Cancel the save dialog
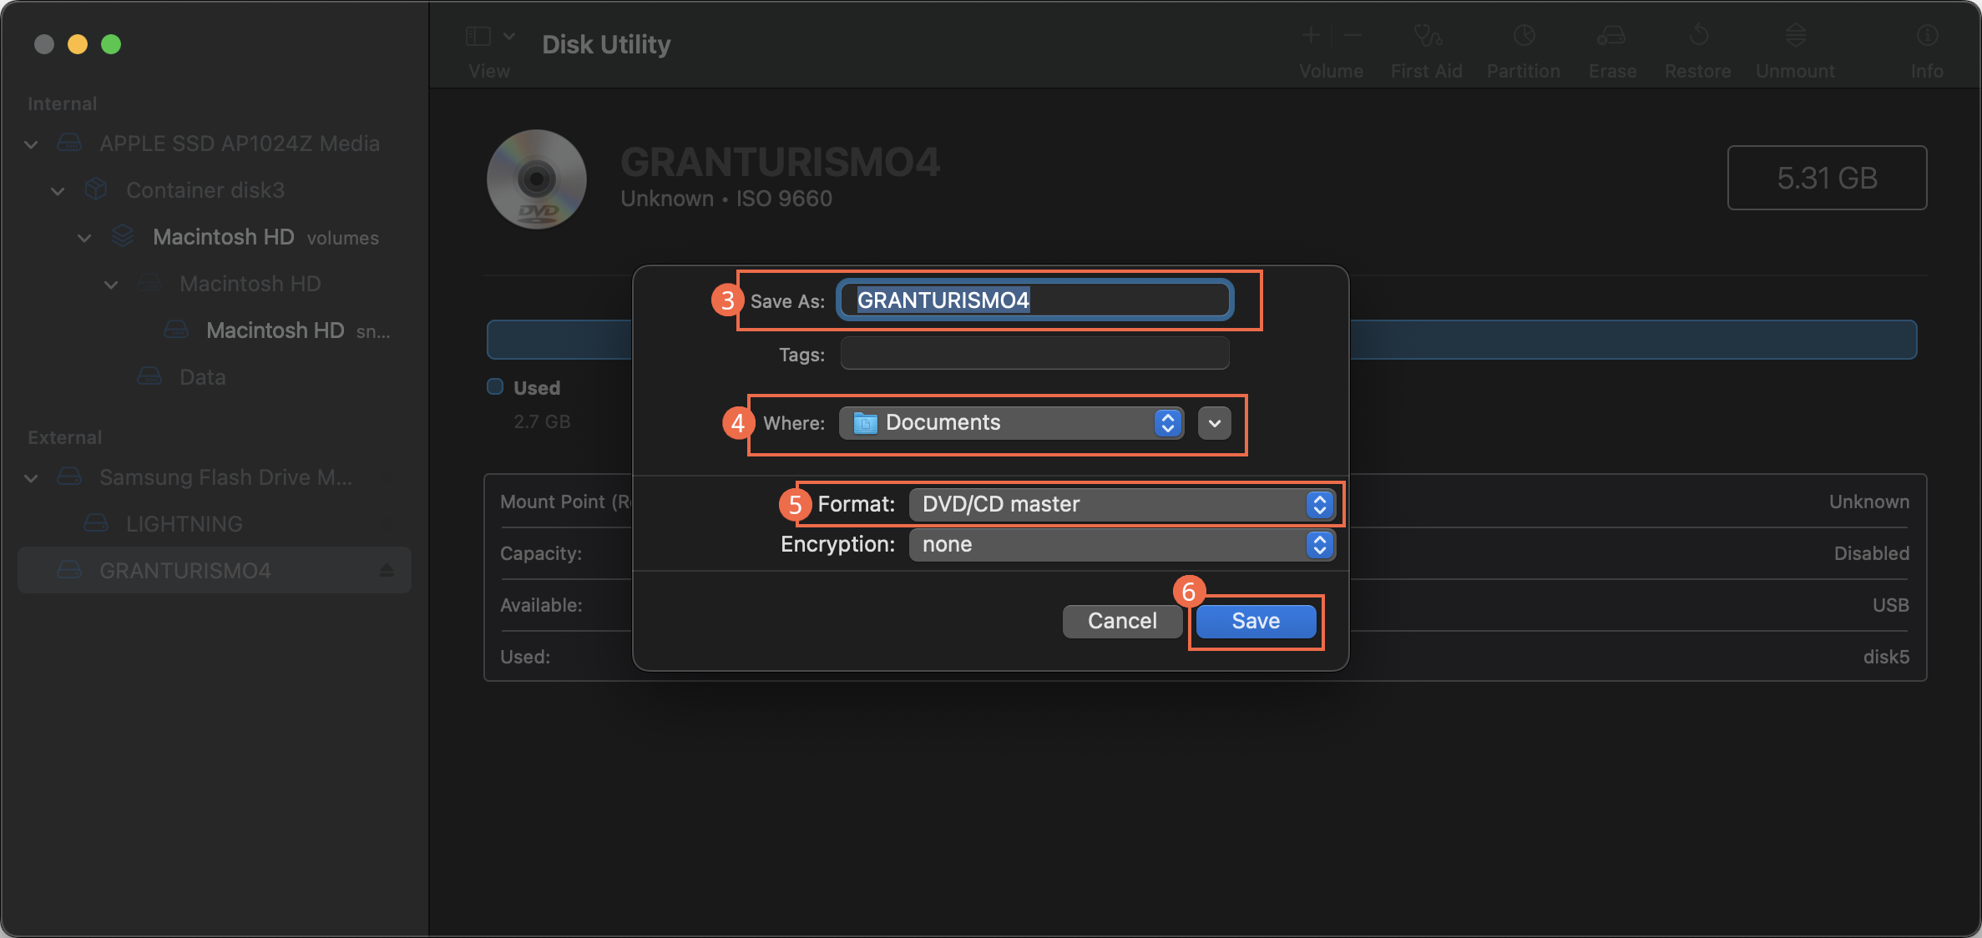1982x938 pixels. [1122, 621]
